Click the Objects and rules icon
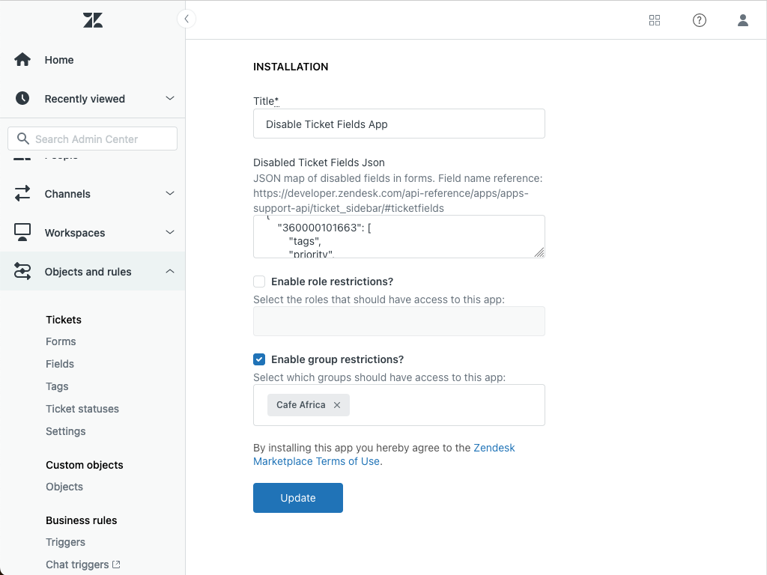 click(22, 271)
